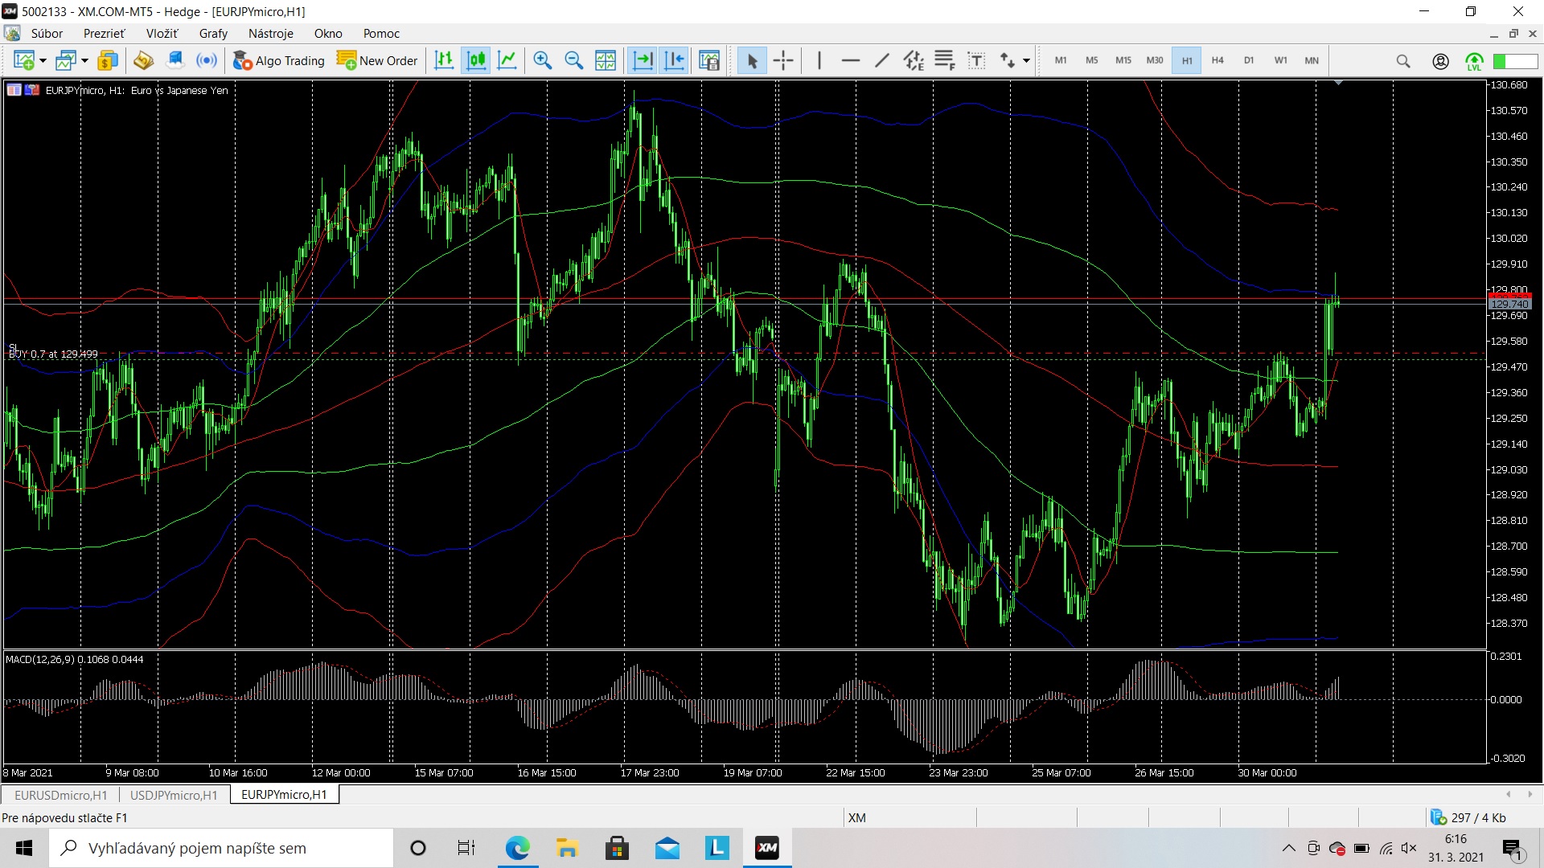Expand the arrows objects dropdown

(1026, 61)
